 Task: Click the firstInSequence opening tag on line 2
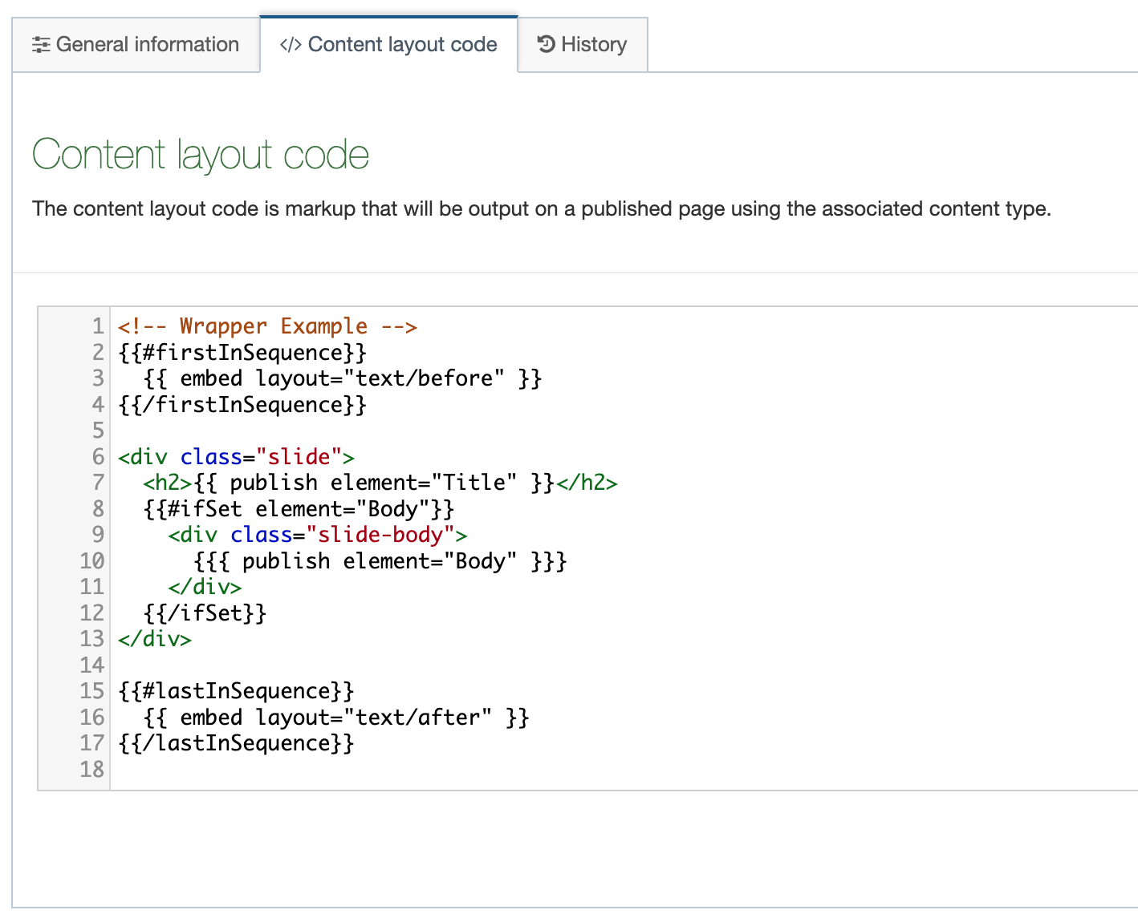(x=241, y=352)
